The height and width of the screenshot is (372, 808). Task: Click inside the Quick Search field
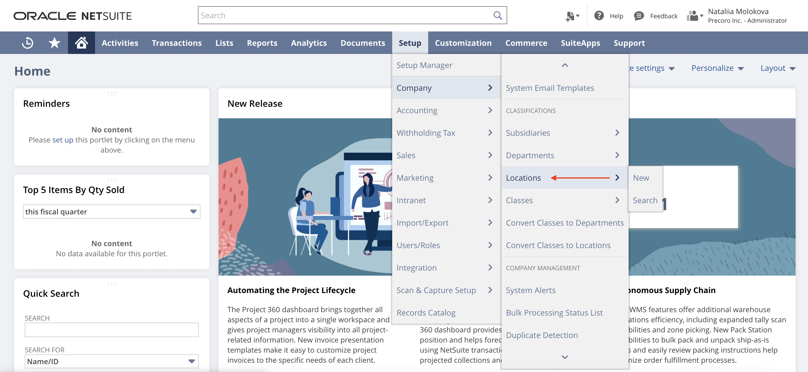111,330
